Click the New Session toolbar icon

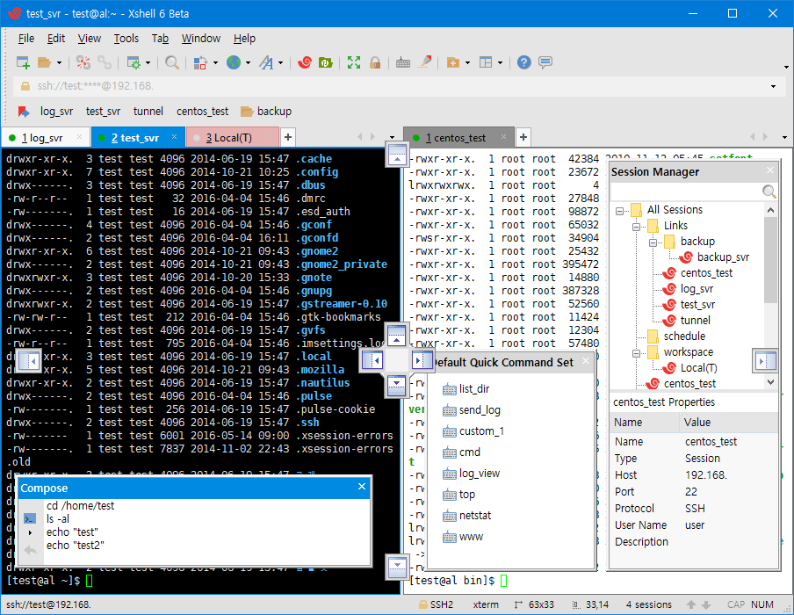click(x=24, y=62)
